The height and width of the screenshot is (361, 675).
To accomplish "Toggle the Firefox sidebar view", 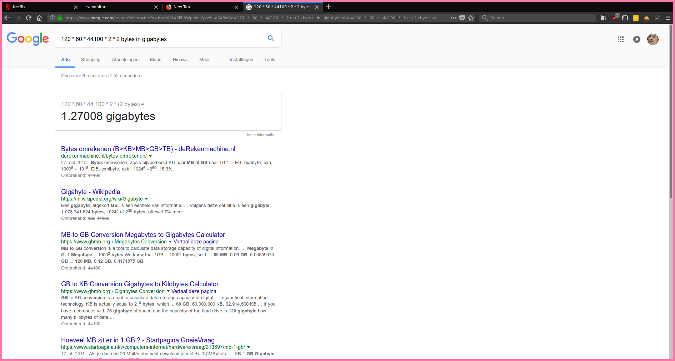I will click(625, 18).
